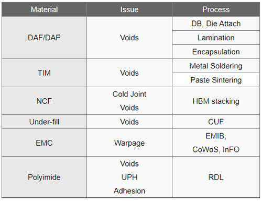The height and width of the screenshot is (201, 262).
Task: Click the Issue column header
Action: tap(129, 9)
